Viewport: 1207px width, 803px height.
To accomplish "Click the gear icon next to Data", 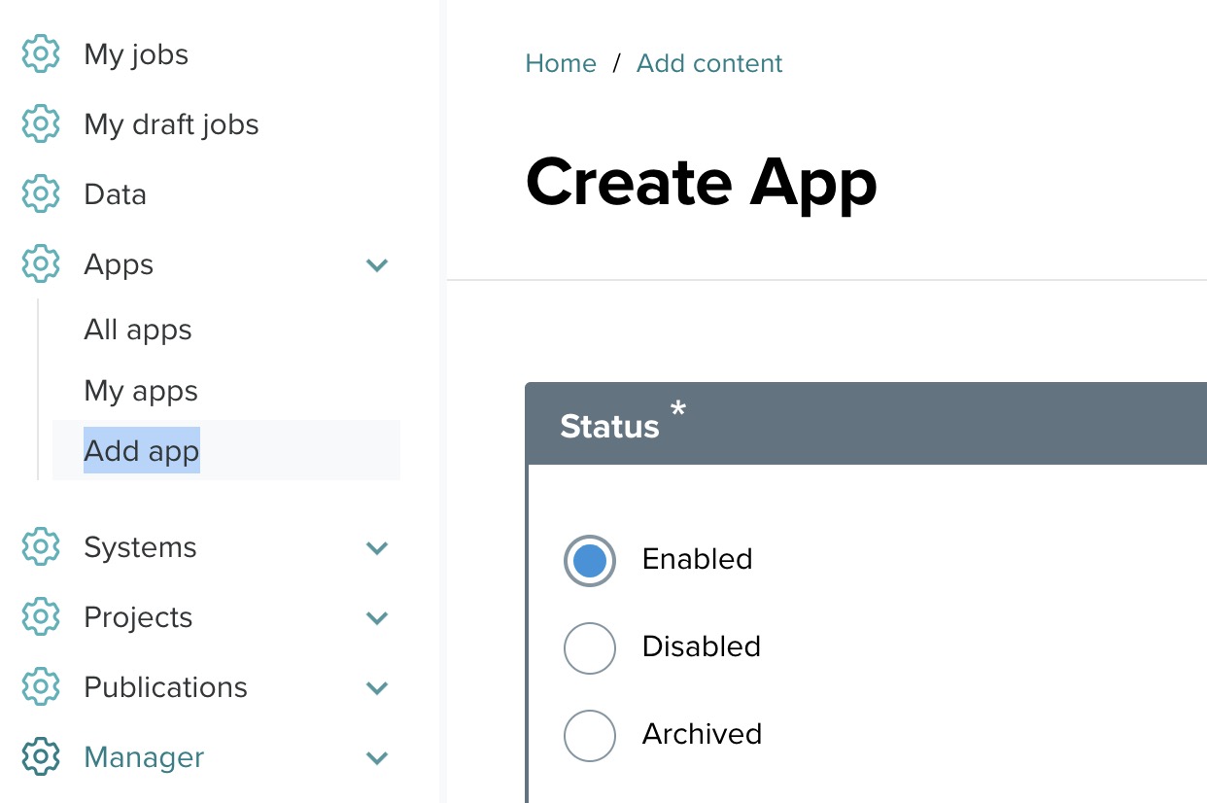I will 41,194.
